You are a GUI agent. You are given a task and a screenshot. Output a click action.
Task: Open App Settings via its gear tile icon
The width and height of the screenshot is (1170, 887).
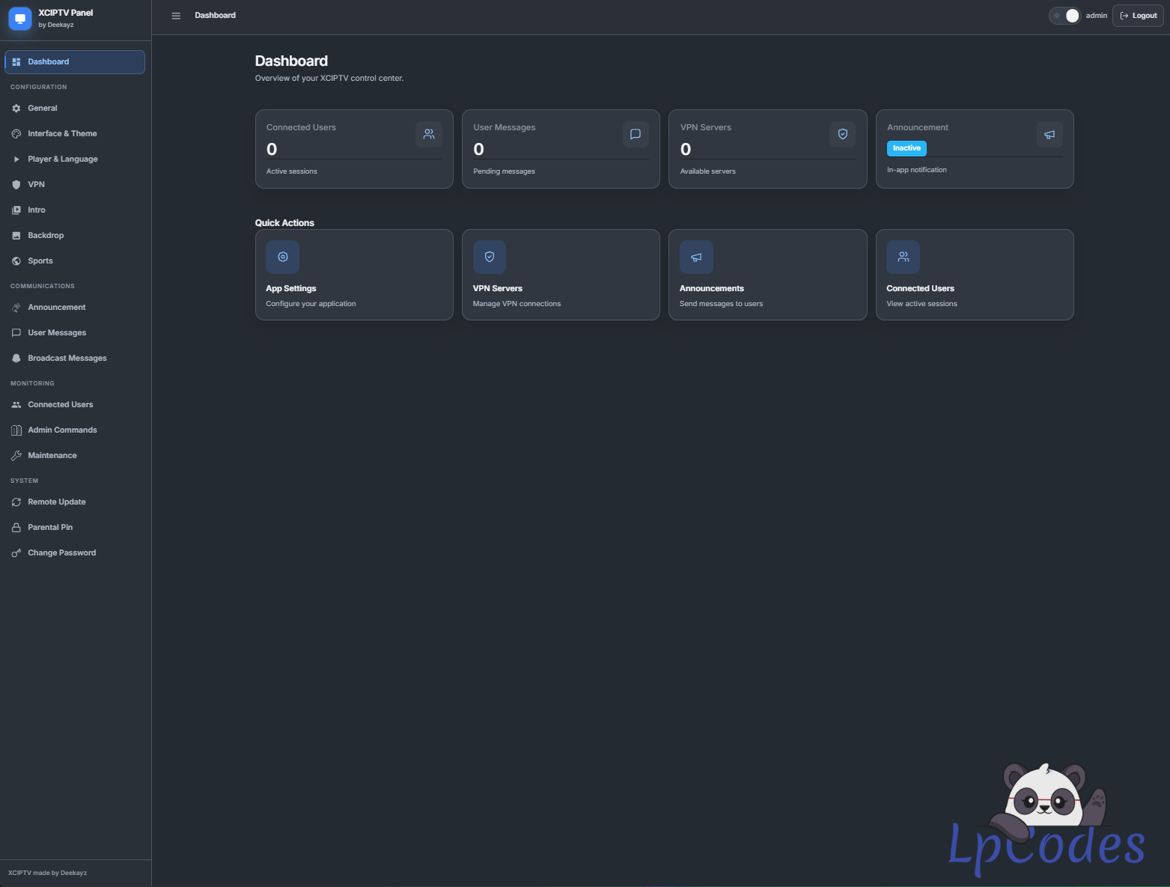point(283,257)
